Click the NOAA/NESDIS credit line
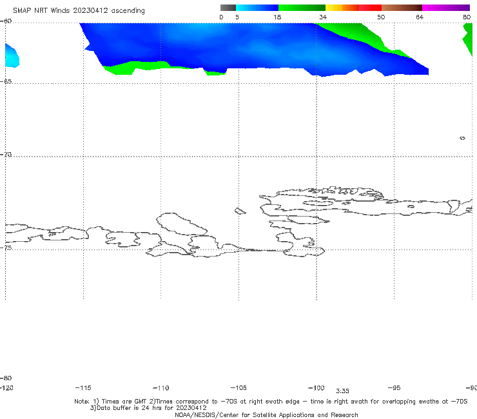477x419 pixels. 266,415
